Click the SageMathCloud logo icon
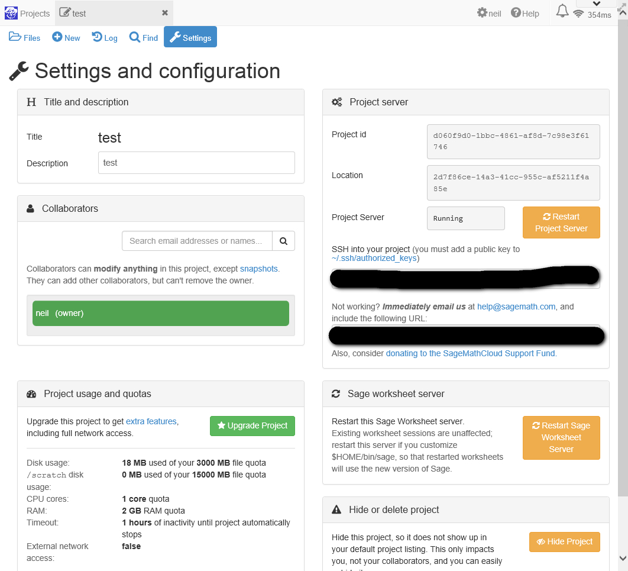The height and width of the screenshot is (571, 628). coord(11,13)
